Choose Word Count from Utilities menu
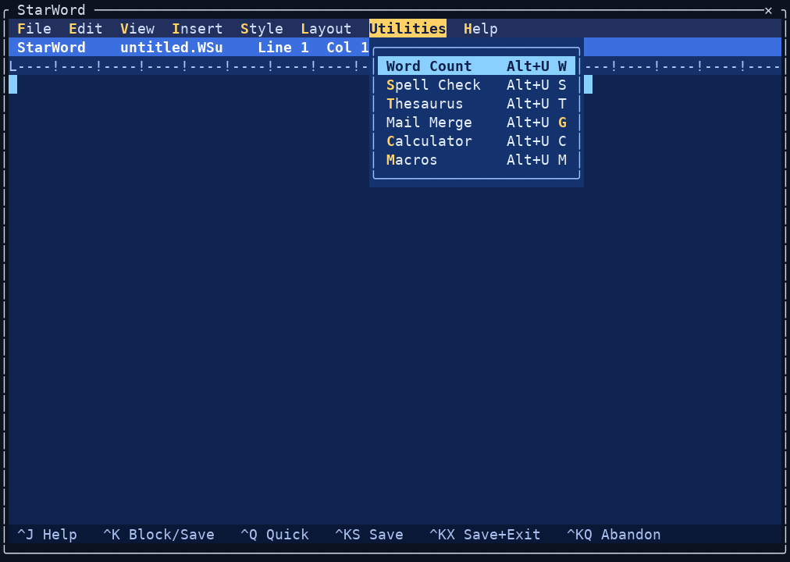Image resolution: width=790 pixels, height=562 pixels. 476,66
